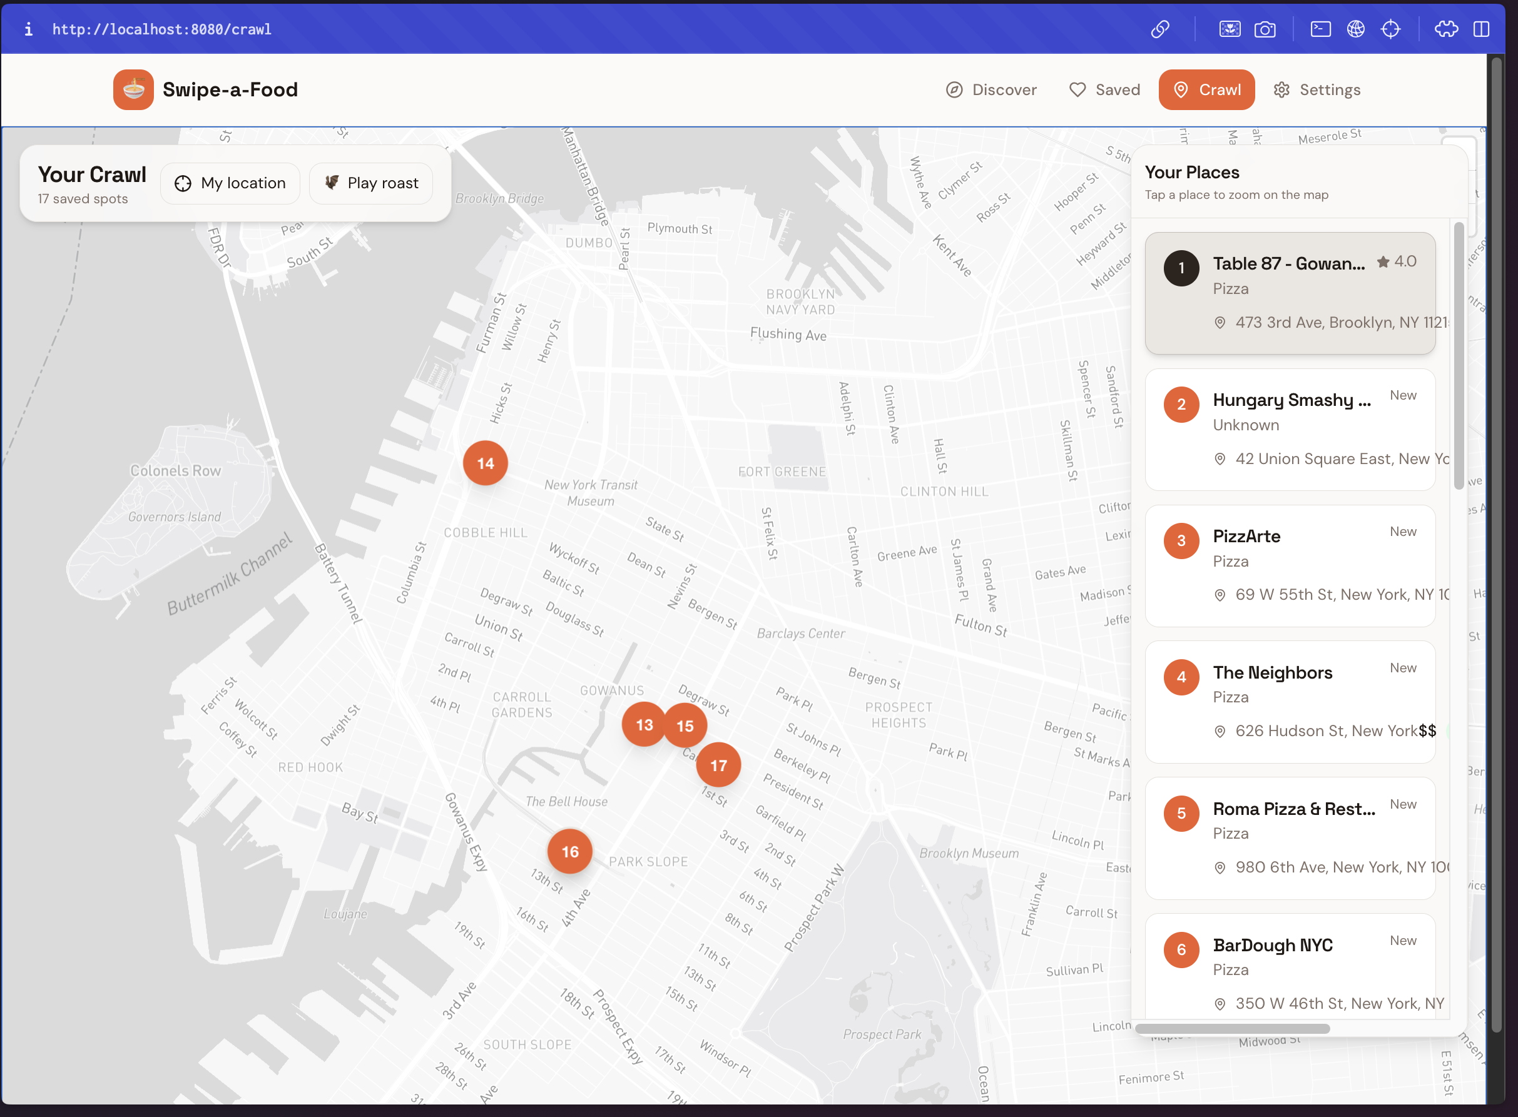This screenshot has height=1117, width=1518.
Task: Zoom to PizzArte in places list
Action: [1290, 565]
